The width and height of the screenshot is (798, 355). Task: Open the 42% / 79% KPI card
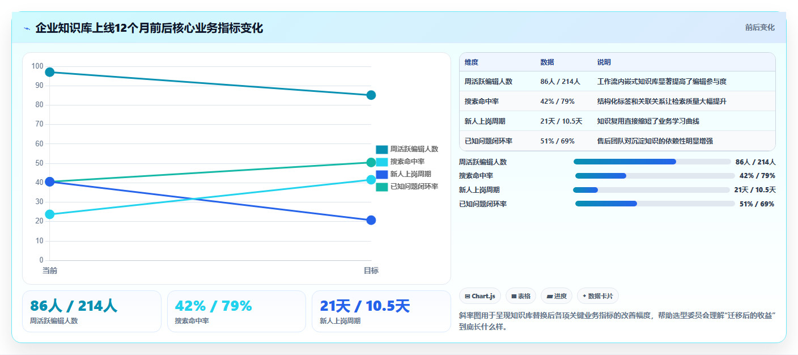pyautogui.click(x=237, y=311)
